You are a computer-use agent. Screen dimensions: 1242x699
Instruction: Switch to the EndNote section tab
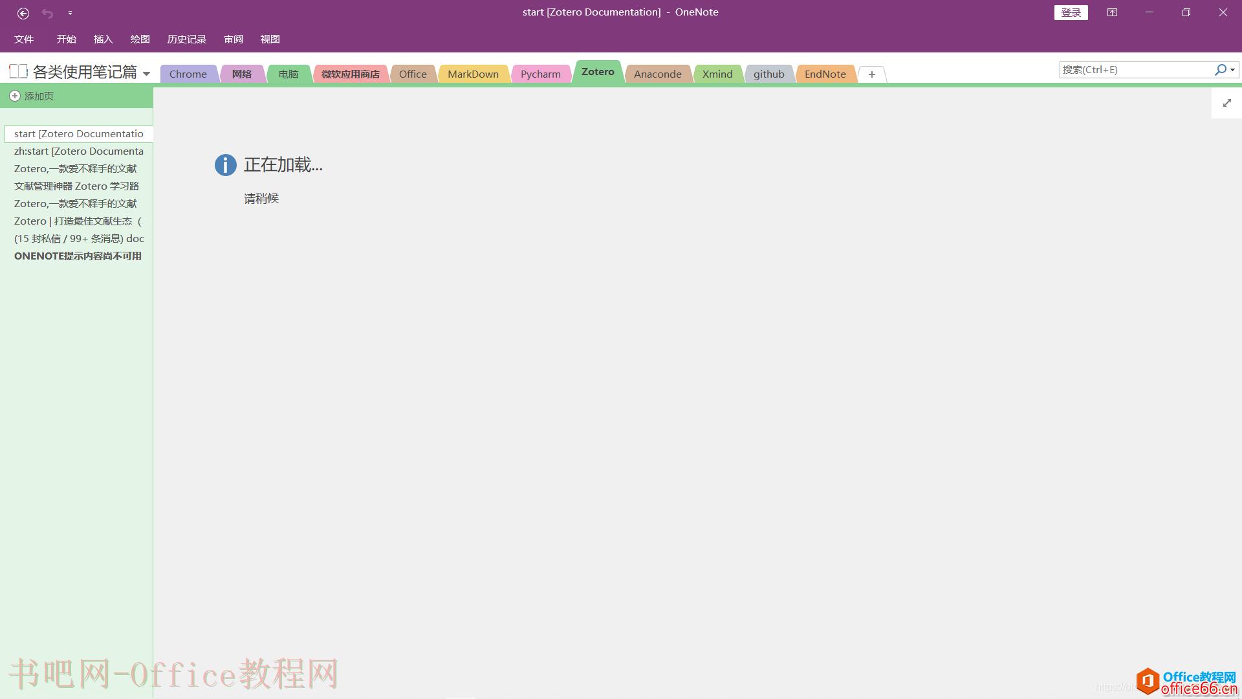tap(825, 74)
